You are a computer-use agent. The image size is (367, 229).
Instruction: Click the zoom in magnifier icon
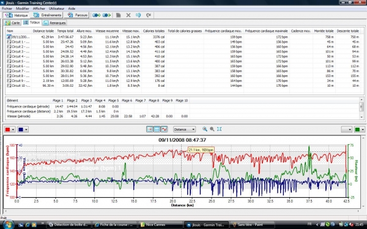coord(205,129)
